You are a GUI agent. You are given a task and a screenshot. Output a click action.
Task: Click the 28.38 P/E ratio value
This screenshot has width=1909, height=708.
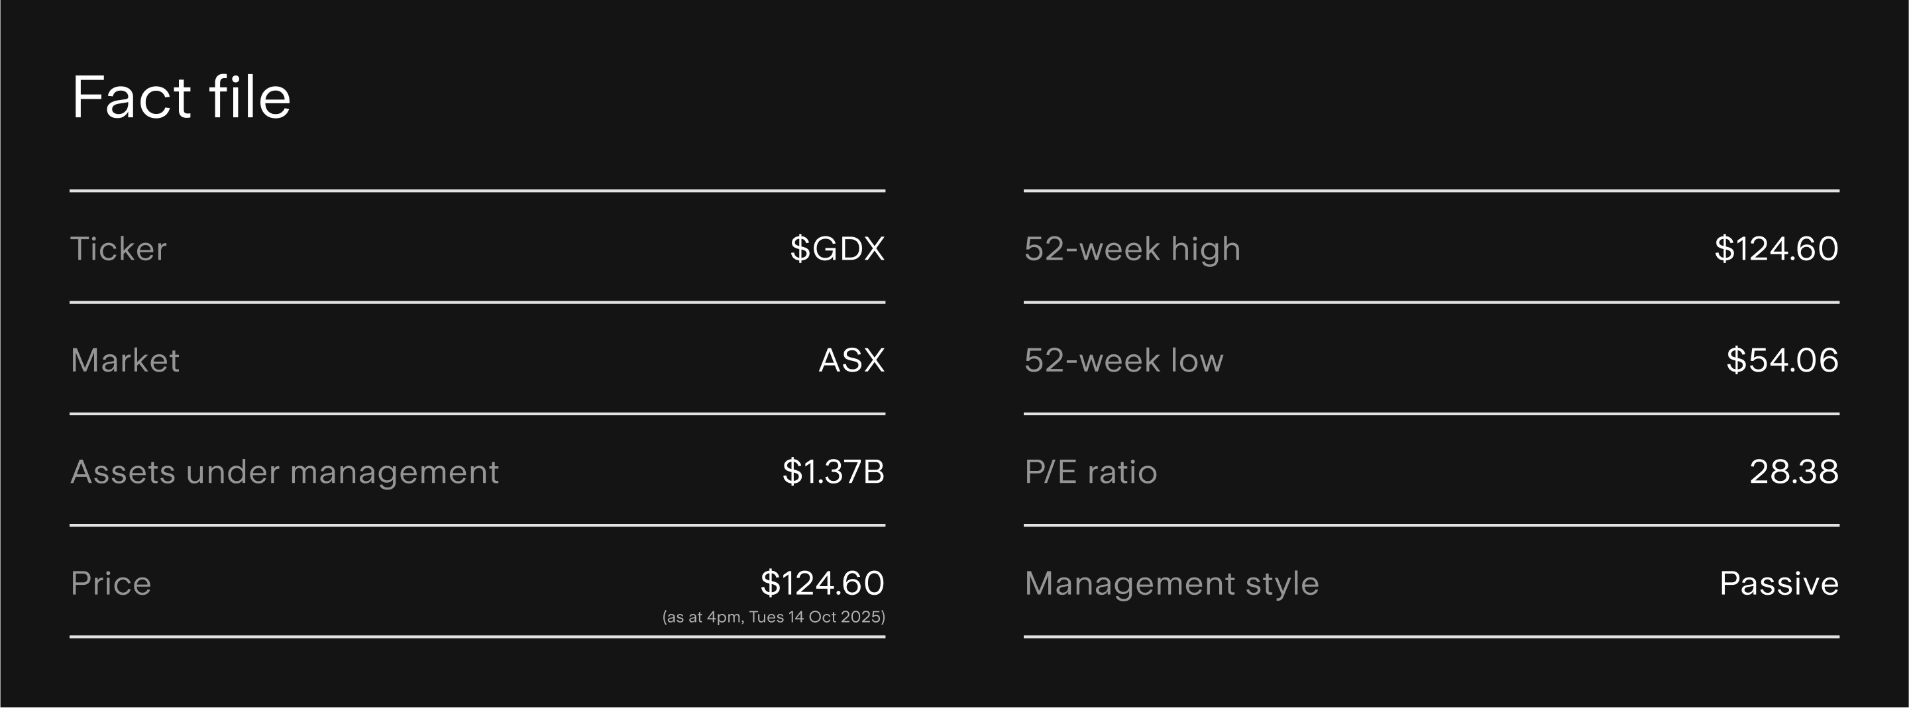[x=1794, y=472]
